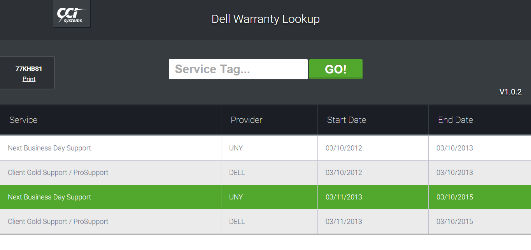
Task: Click the Dell Warranty Lookup title
Action: [x=265, y=19]
